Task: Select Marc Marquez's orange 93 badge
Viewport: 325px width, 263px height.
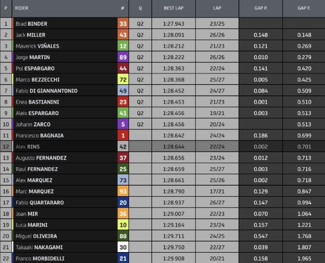Action: click(x=123, y=191)
